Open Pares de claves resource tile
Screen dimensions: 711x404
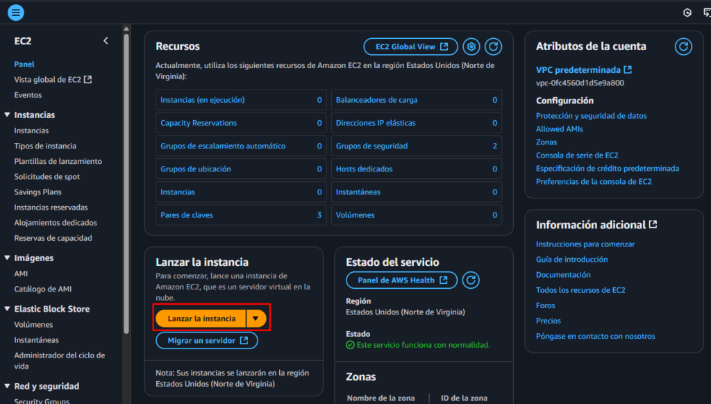click(x=241, y=215)
